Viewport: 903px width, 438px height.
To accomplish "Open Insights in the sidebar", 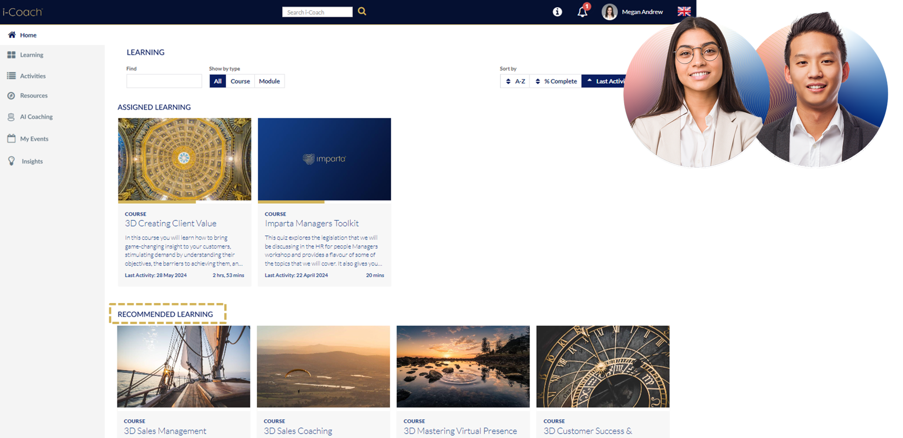I will 32,162.
